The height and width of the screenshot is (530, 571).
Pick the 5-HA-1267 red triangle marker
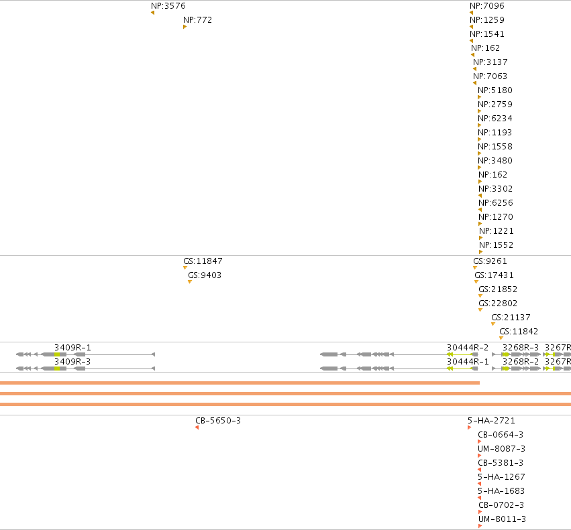point(479,484)
